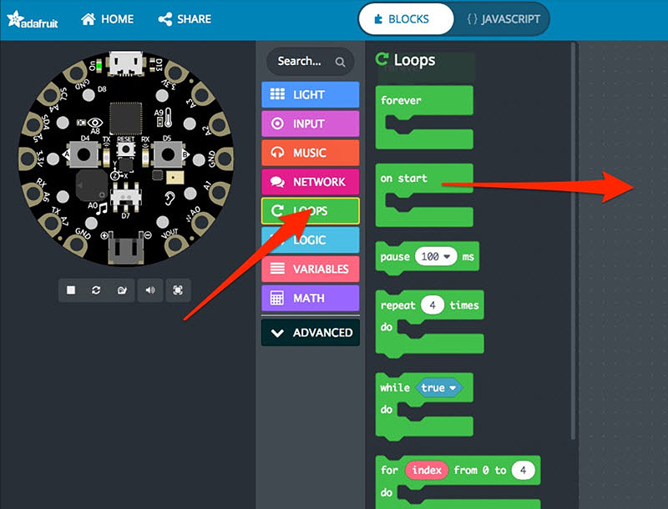This screenshot has width=668, height=509.
Task: Expand the ADVANCED section
Action: click(x=310, y=332)
